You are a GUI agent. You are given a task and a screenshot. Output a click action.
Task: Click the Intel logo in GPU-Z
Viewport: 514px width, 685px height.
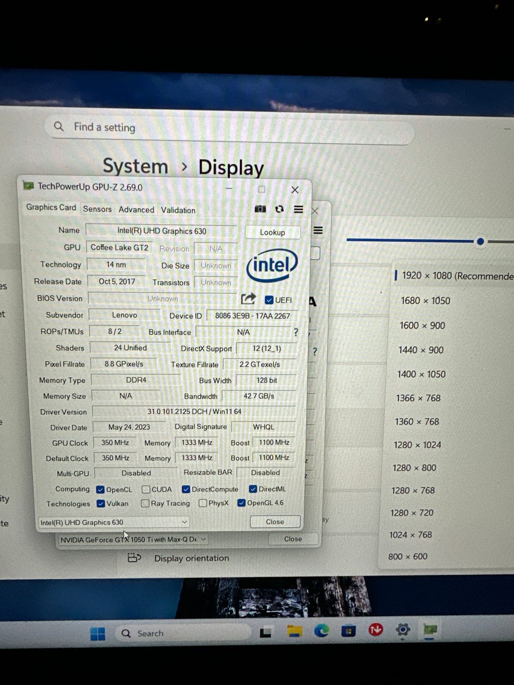pyautogui.click(x=272, y=265)
